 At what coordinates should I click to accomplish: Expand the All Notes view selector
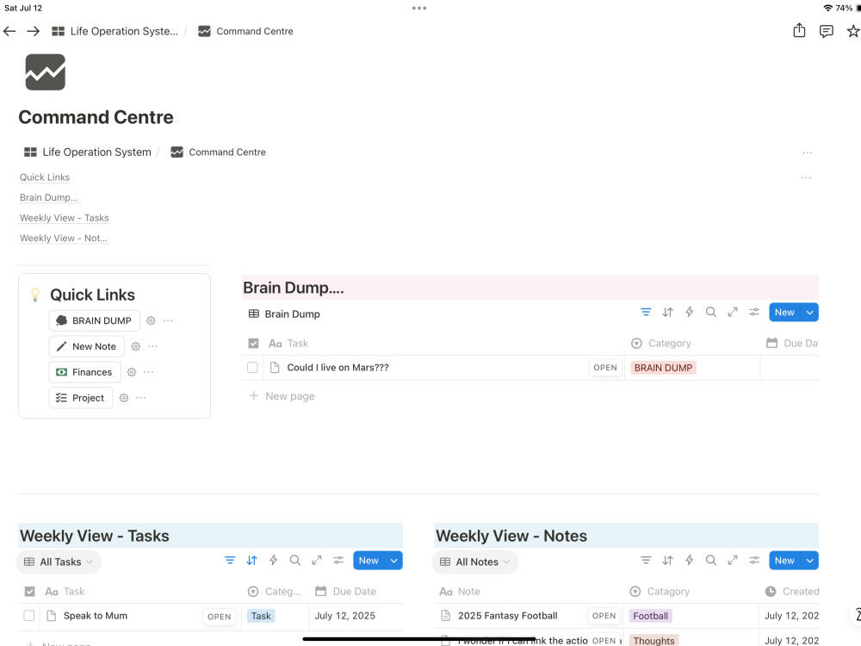point(475,562)
